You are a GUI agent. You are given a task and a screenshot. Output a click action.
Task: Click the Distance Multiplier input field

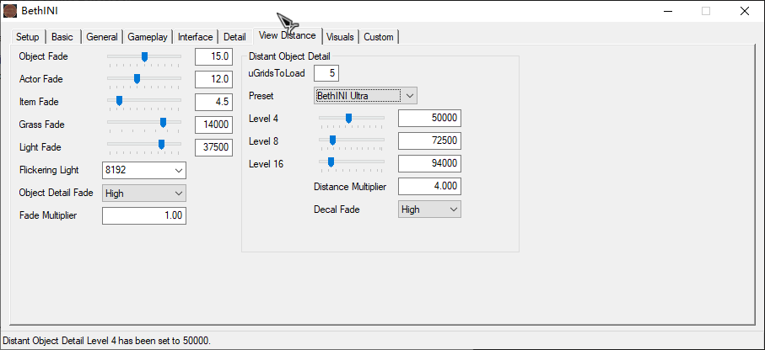(x=429, y=186)
